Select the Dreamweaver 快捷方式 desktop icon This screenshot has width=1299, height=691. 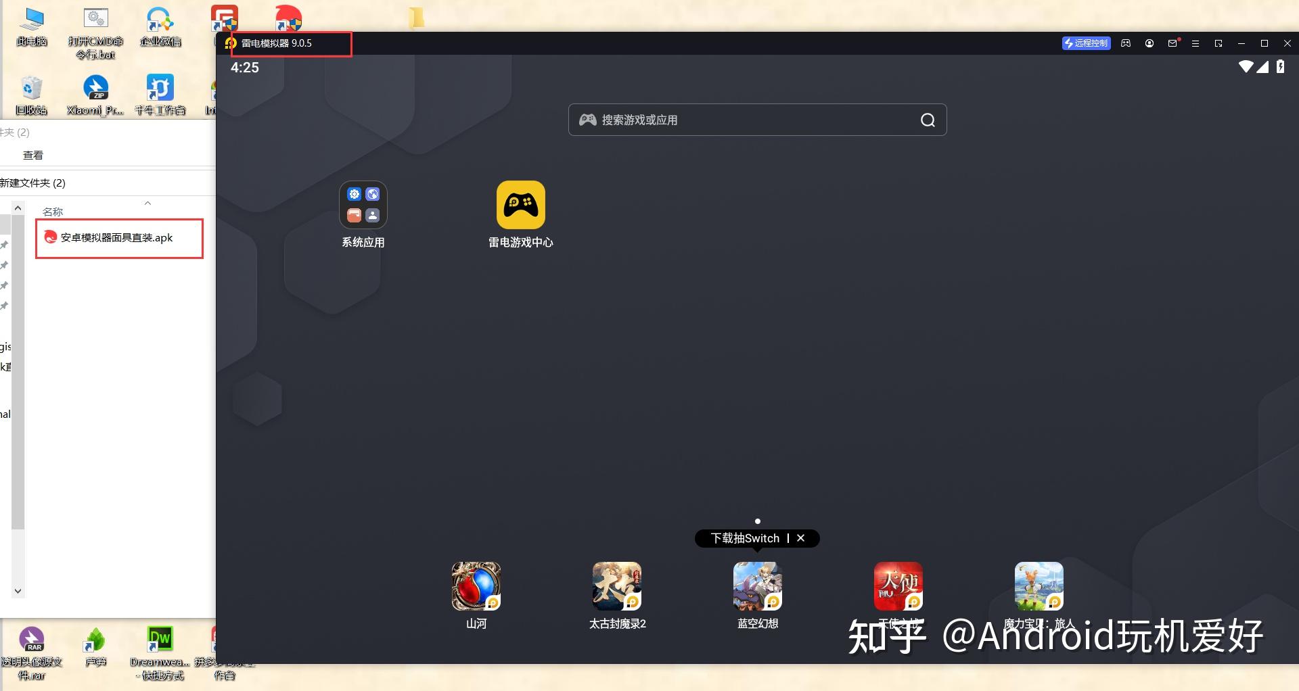coord(160,653)
